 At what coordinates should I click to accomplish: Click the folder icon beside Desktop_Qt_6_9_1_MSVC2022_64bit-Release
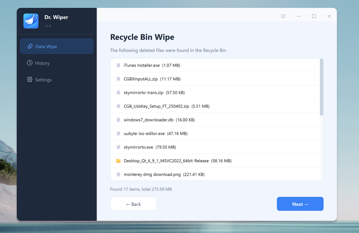pyautogui.click(x=118, y=161)
